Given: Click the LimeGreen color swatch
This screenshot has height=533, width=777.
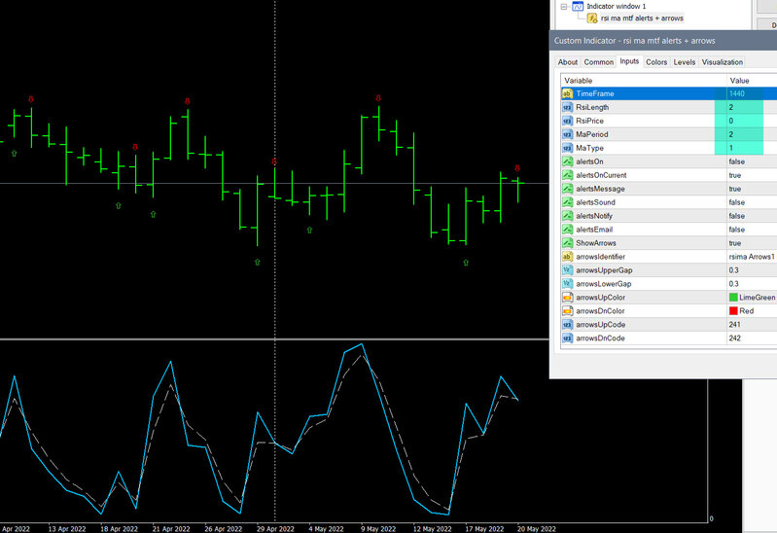Looking at the screenshot, I should (733, 298).
